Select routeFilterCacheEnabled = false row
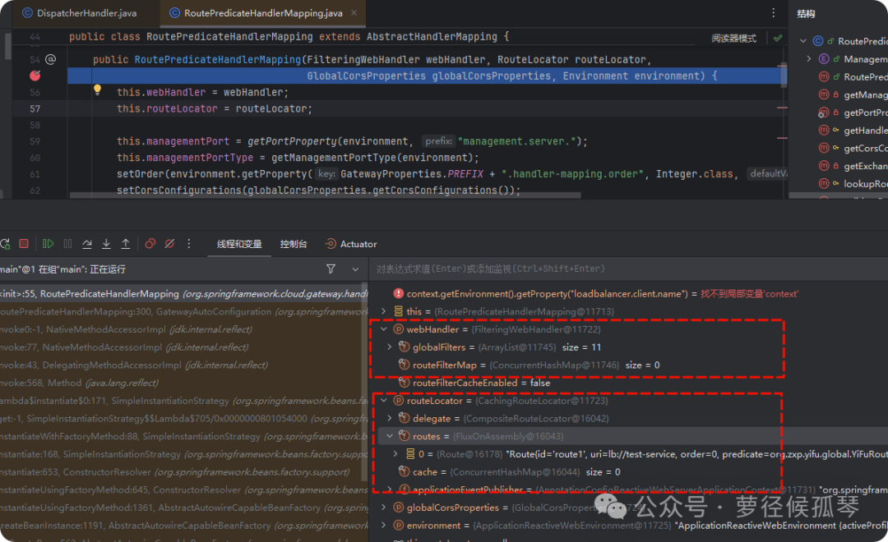Viewport: 888px width, 542px height. (x=474, y=383)
